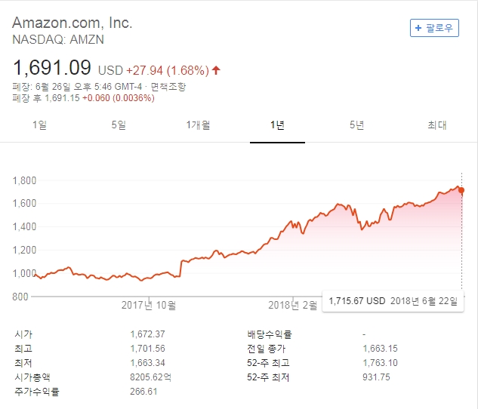Click the plus Follow (팔로우) button
Screen dimensions: 478x409
[434, 28]
